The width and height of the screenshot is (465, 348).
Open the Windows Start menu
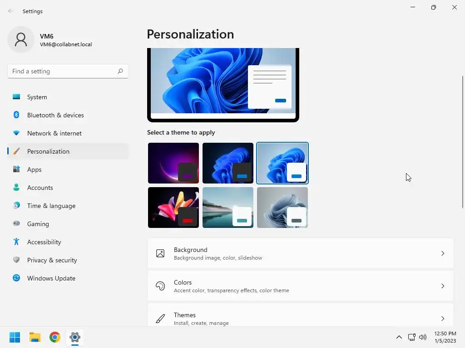[x=15, y=337]
